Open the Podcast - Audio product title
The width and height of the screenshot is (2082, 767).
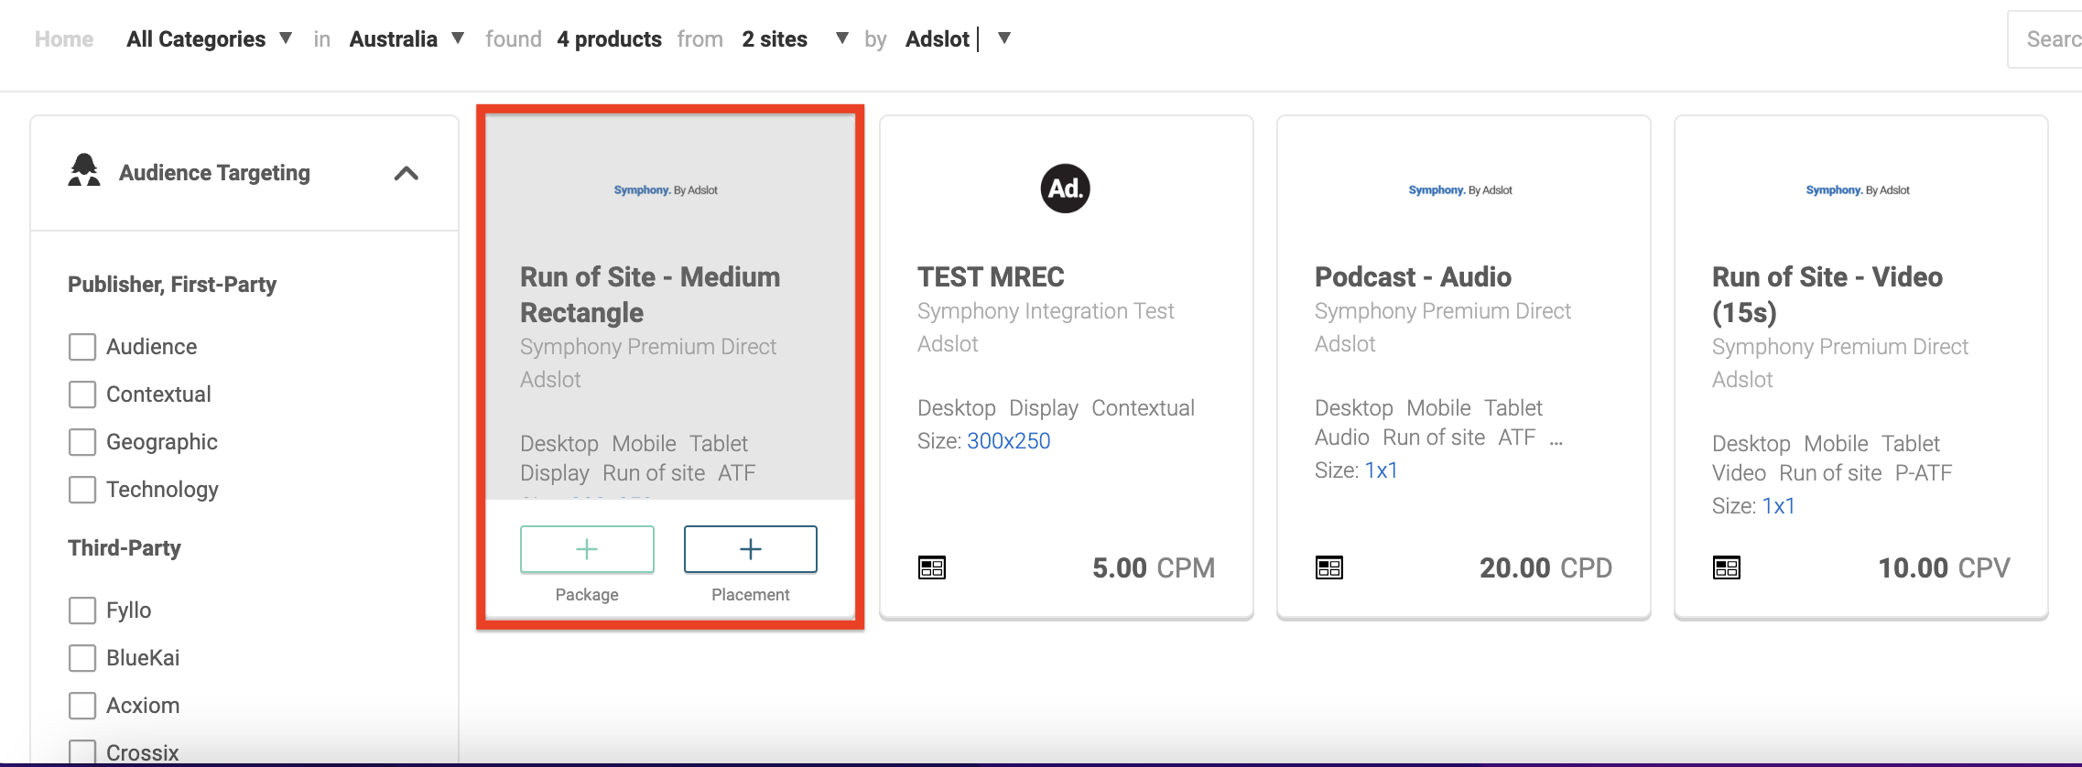click(x=1413, y=276)
